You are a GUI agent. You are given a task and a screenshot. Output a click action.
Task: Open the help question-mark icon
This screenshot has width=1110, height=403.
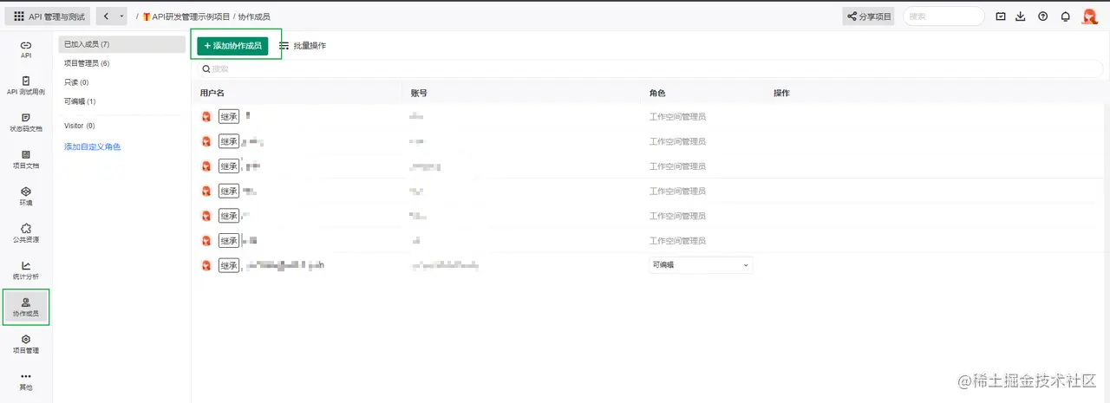pyautogui.click(x=1042, y=16)
